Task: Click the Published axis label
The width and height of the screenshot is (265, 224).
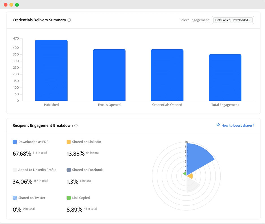Action: 51,105
